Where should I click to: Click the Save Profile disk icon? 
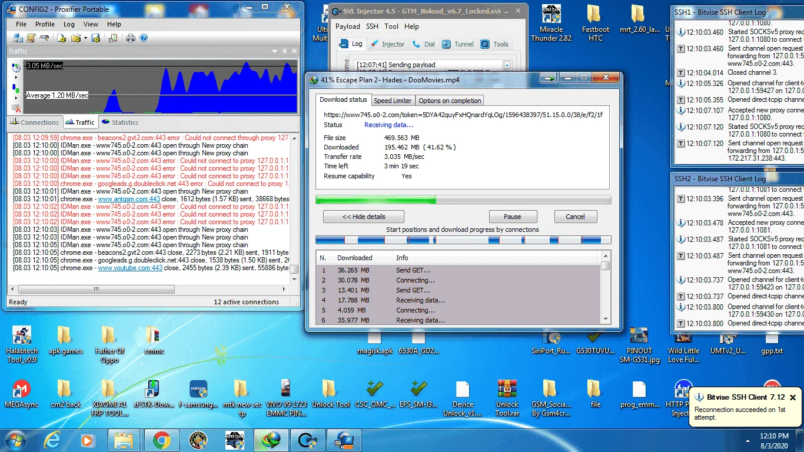[x=95, y=38]
